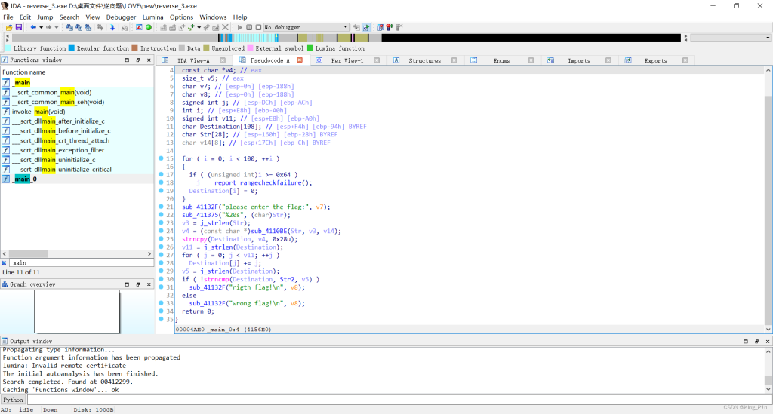Start process with the play icon
This screenshot has height=414, width=773.
click(x=240, y=28)
